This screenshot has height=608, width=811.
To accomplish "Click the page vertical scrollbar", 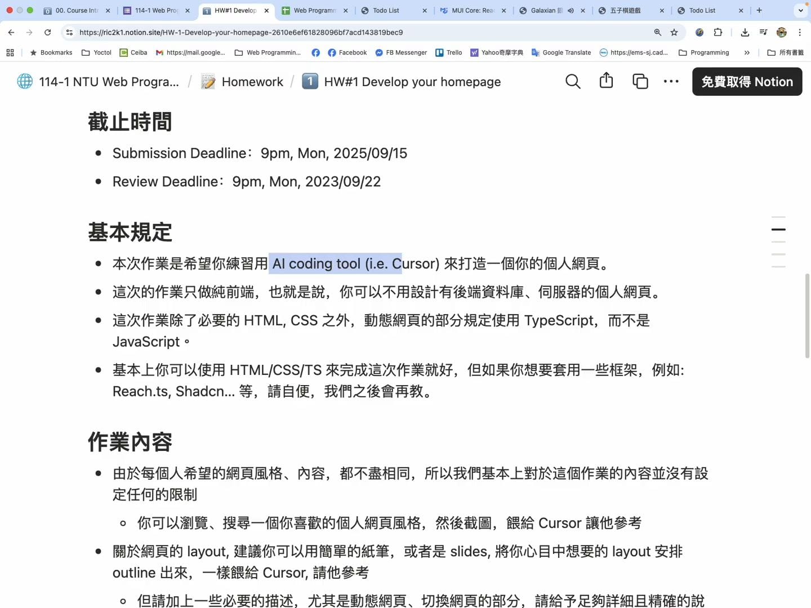I will [807, 315].
